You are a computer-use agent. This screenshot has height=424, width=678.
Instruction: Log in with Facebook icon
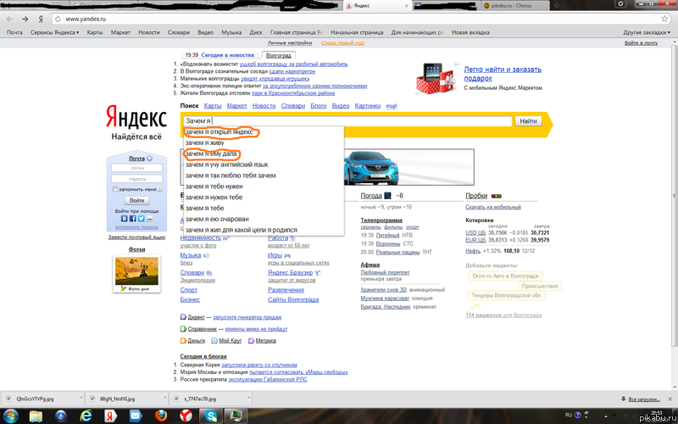pyautogui.click(x=133, y=219)
